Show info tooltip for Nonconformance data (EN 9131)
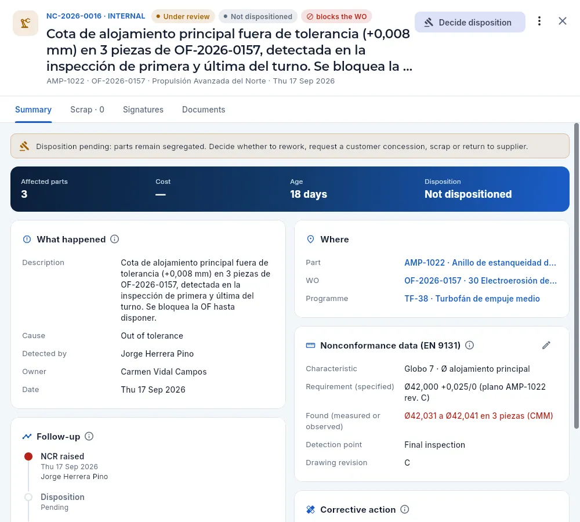580x522 pixels. point(469,345)
